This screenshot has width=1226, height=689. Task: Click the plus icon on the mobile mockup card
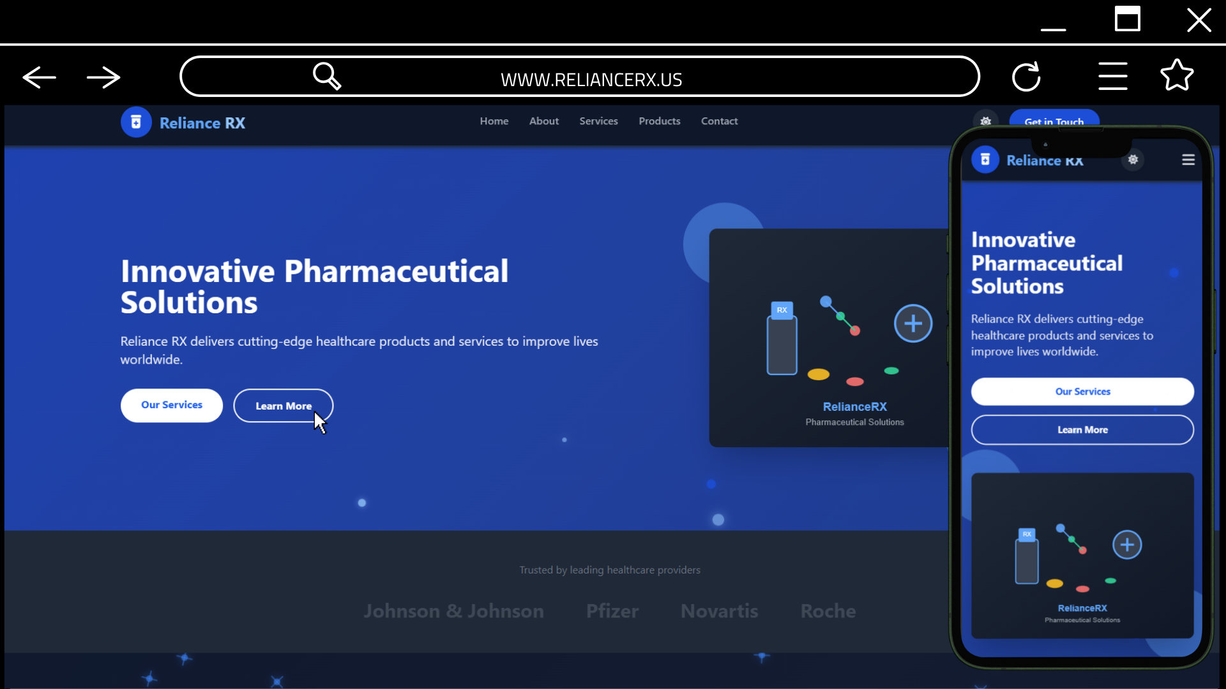(1127, 544)
